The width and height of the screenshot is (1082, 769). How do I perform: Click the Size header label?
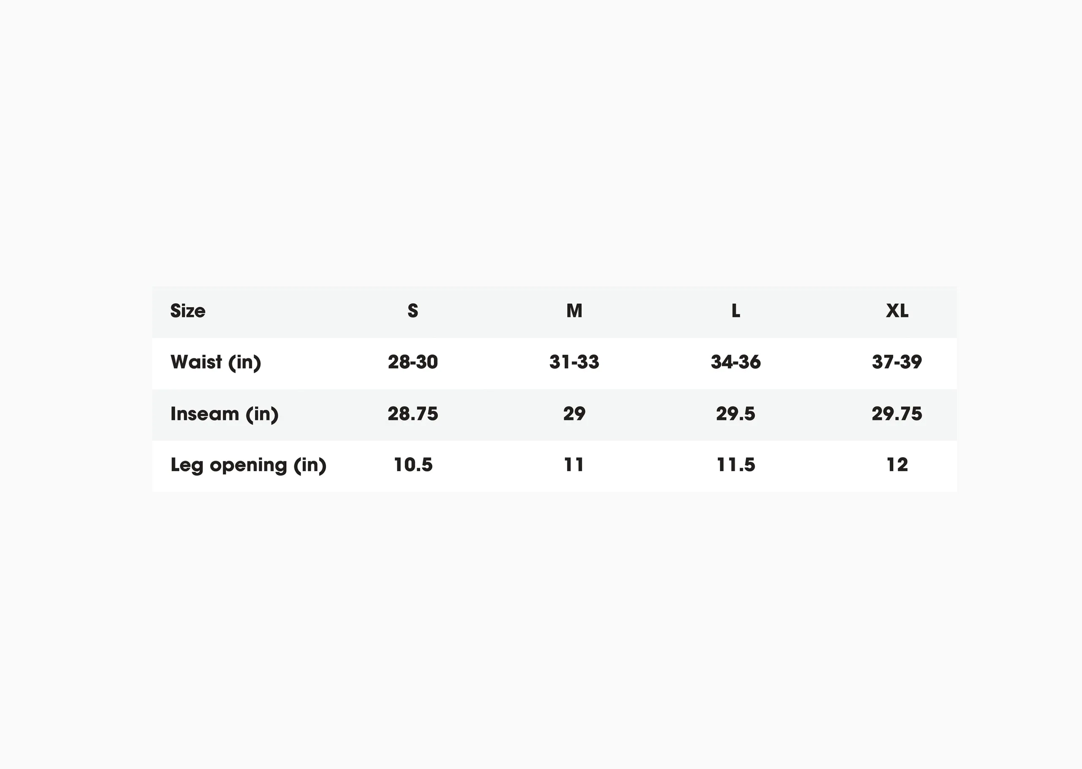tap(188, 311)
